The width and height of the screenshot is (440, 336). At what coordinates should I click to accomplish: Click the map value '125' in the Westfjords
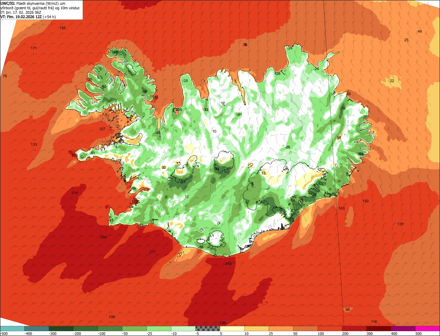(89, 79)
